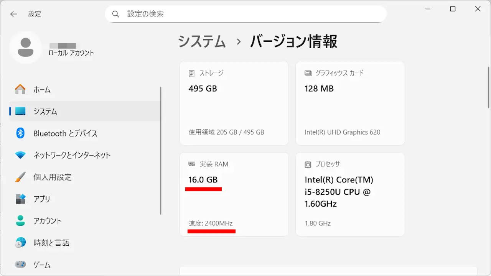491x276 pixels.
Task: Click the back arrow button
Action: point(13,14)
